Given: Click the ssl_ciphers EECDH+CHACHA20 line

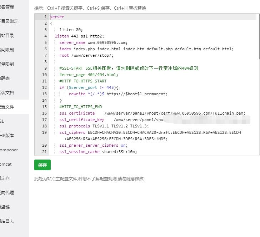Looking at the screenshot, I should [150, 136].
